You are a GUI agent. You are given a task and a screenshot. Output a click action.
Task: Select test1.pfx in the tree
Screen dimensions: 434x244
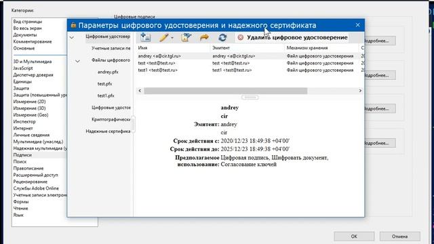(106, 96)
